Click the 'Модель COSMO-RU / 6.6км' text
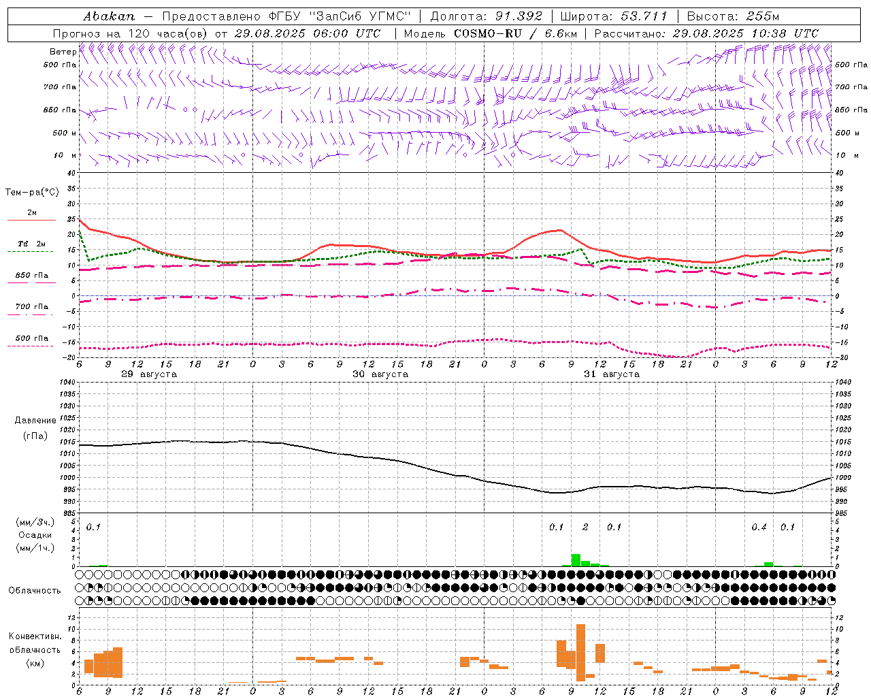The image size is (871, 697). (x=490, y=33)
